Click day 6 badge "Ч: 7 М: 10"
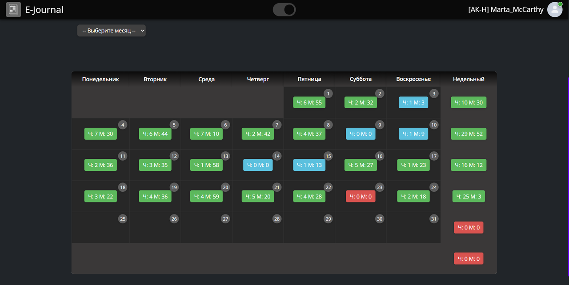The image size is (569, 285). coord(206,134)
